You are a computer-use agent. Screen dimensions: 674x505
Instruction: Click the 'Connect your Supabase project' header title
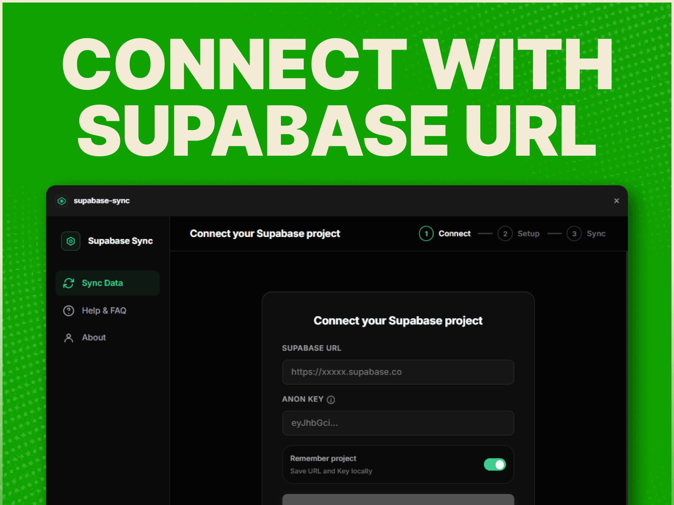coord(265,234)
